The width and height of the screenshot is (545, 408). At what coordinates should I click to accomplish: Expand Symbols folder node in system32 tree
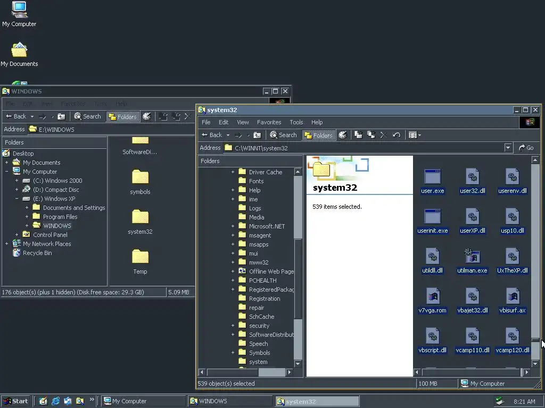coord(233,353)
